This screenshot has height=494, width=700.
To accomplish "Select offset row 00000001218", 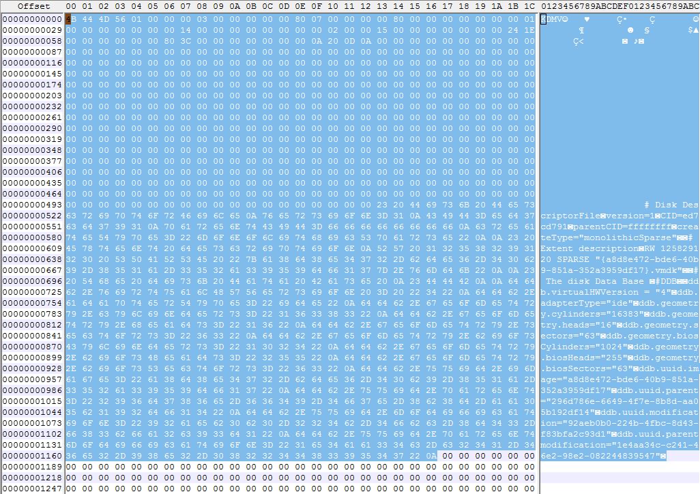I will coord(32,478).
